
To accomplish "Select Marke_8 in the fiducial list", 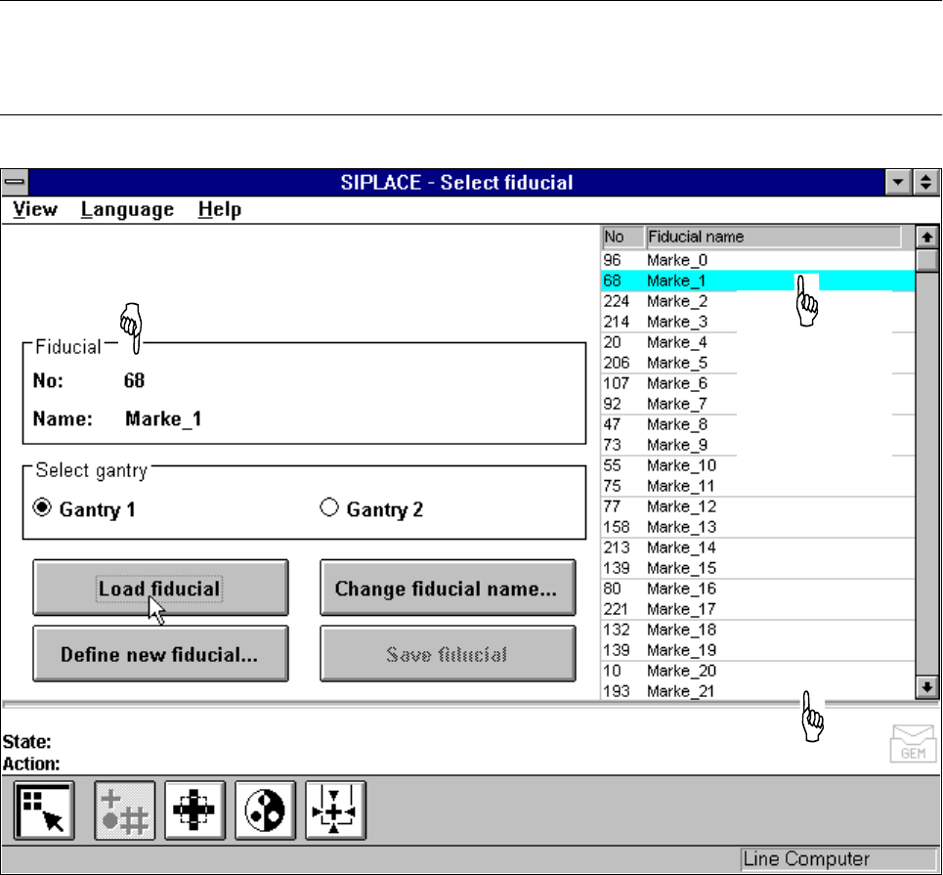I will click(x=757, y=424).
